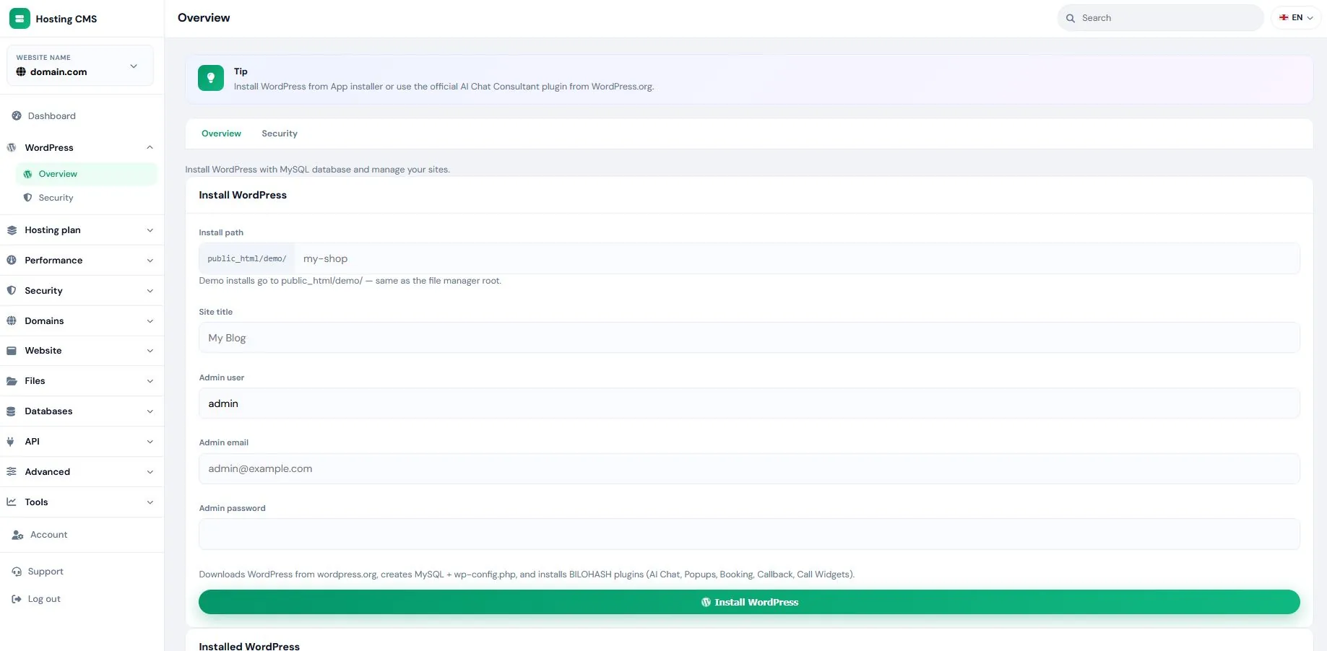Click the Account user icon

click(x=17, y=535)
